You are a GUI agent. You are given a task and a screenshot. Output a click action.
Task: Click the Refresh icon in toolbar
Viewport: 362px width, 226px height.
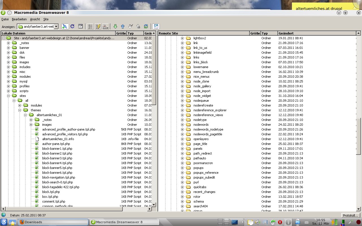pos(72,26)
